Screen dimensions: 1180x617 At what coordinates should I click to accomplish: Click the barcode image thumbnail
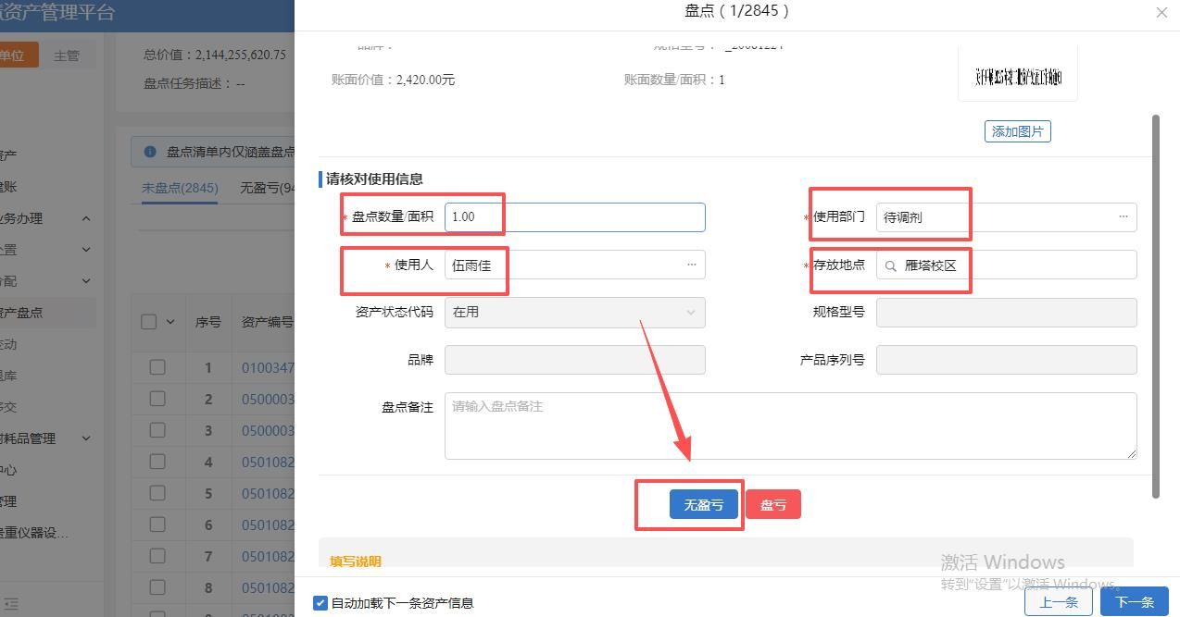(1017, 77)
